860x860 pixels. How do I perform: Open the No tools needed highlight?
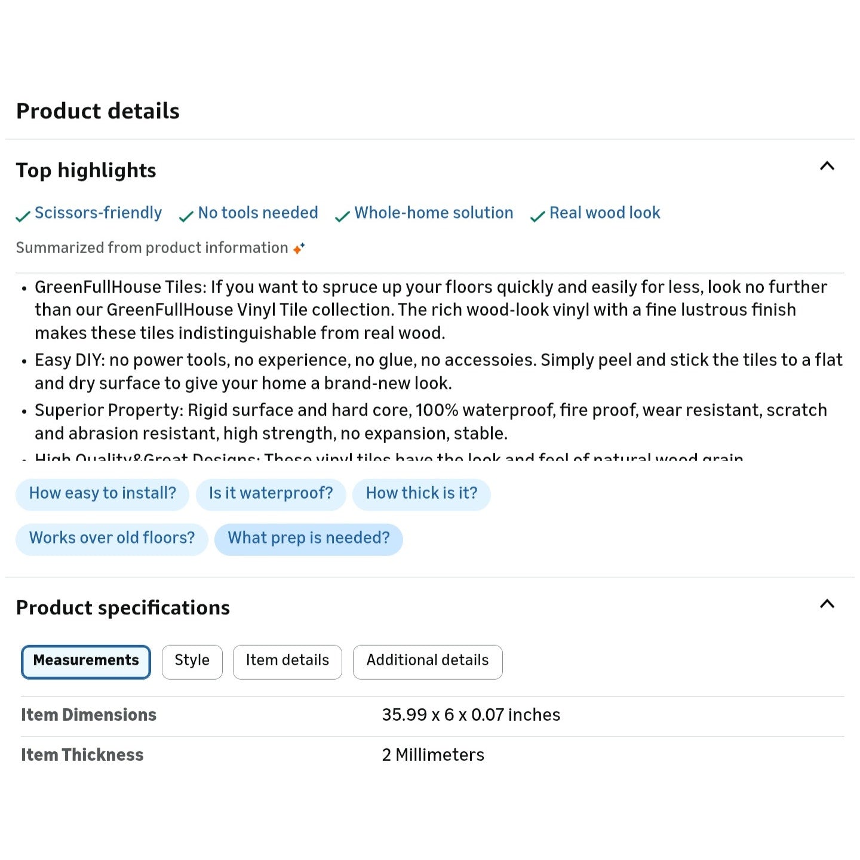[x=257, y=213]
